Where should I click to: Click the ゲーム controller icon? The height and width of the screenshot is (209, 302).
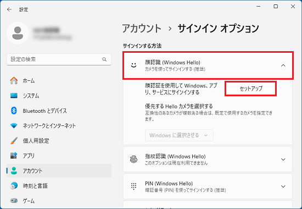click(x=14, y=201)
